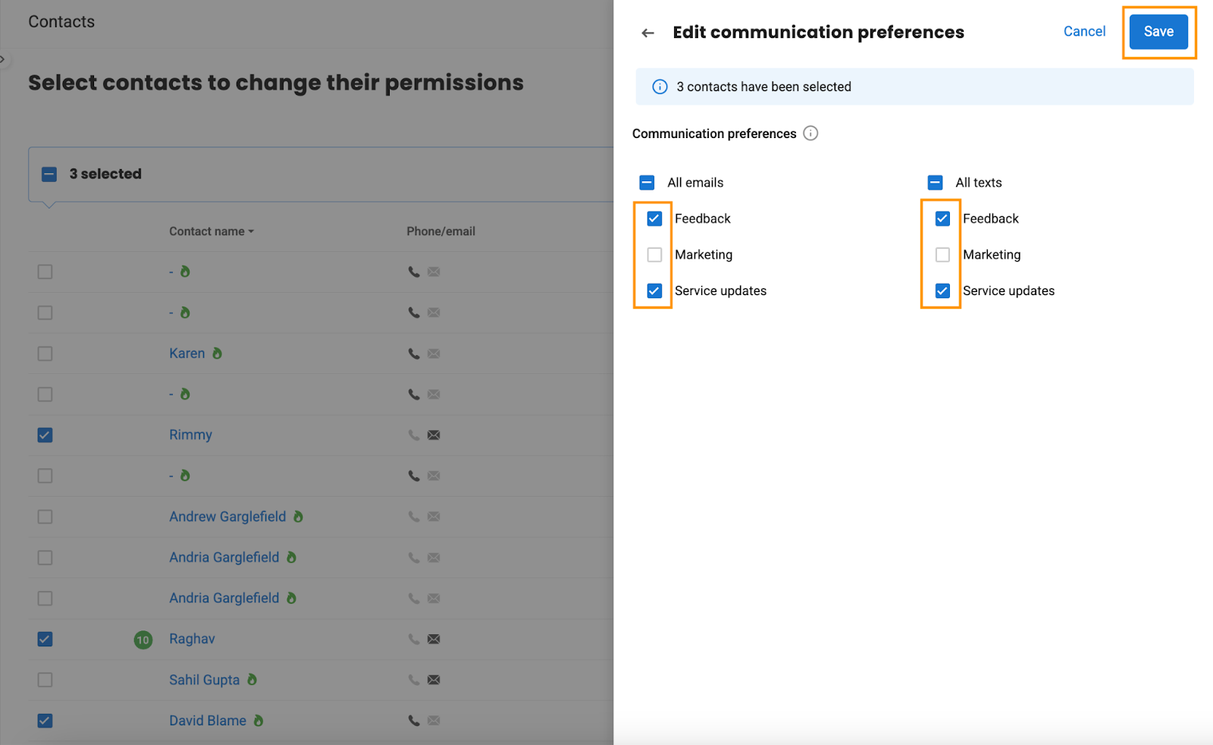Uncheck the texts Service updates checkbox
This screenshot has height=745, width=1213.
942,291
